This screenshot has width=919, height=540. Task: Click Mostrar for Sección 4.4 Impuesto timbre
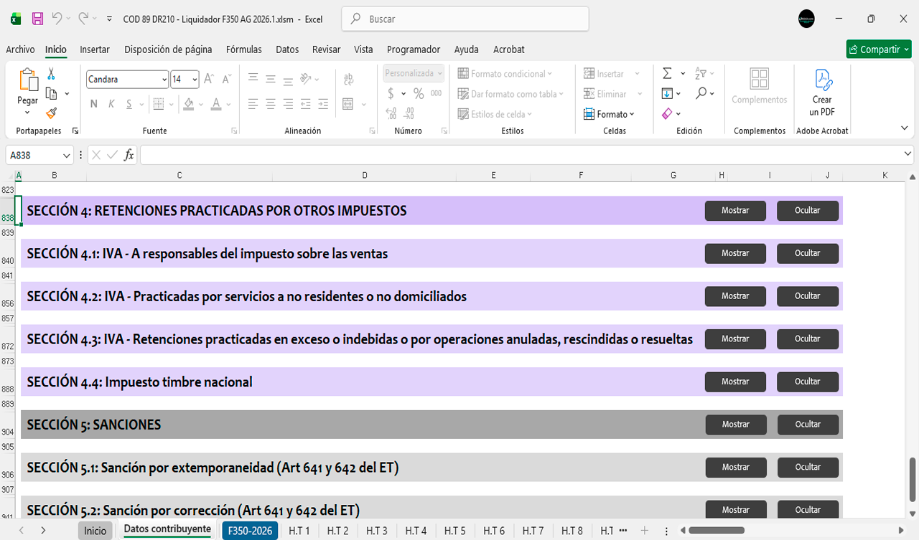(735, 382)
